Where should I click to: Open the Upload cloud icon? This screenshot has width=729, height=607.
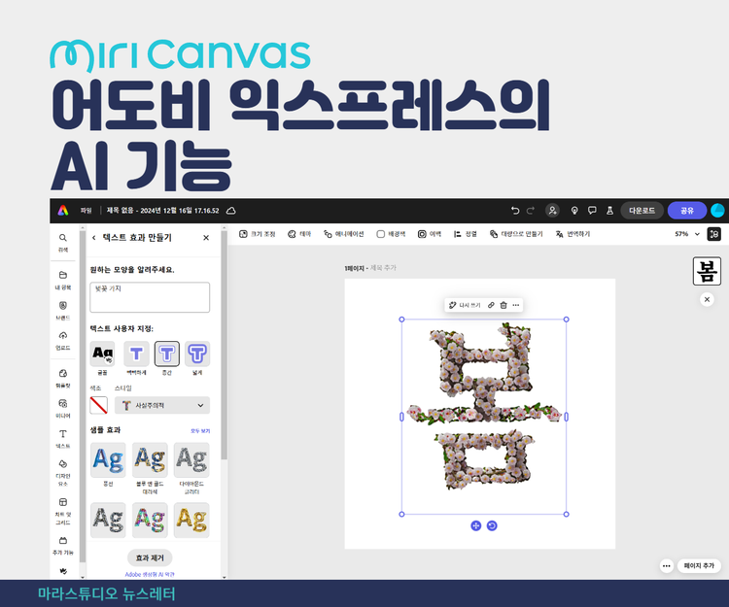click(x=63, y=335)
